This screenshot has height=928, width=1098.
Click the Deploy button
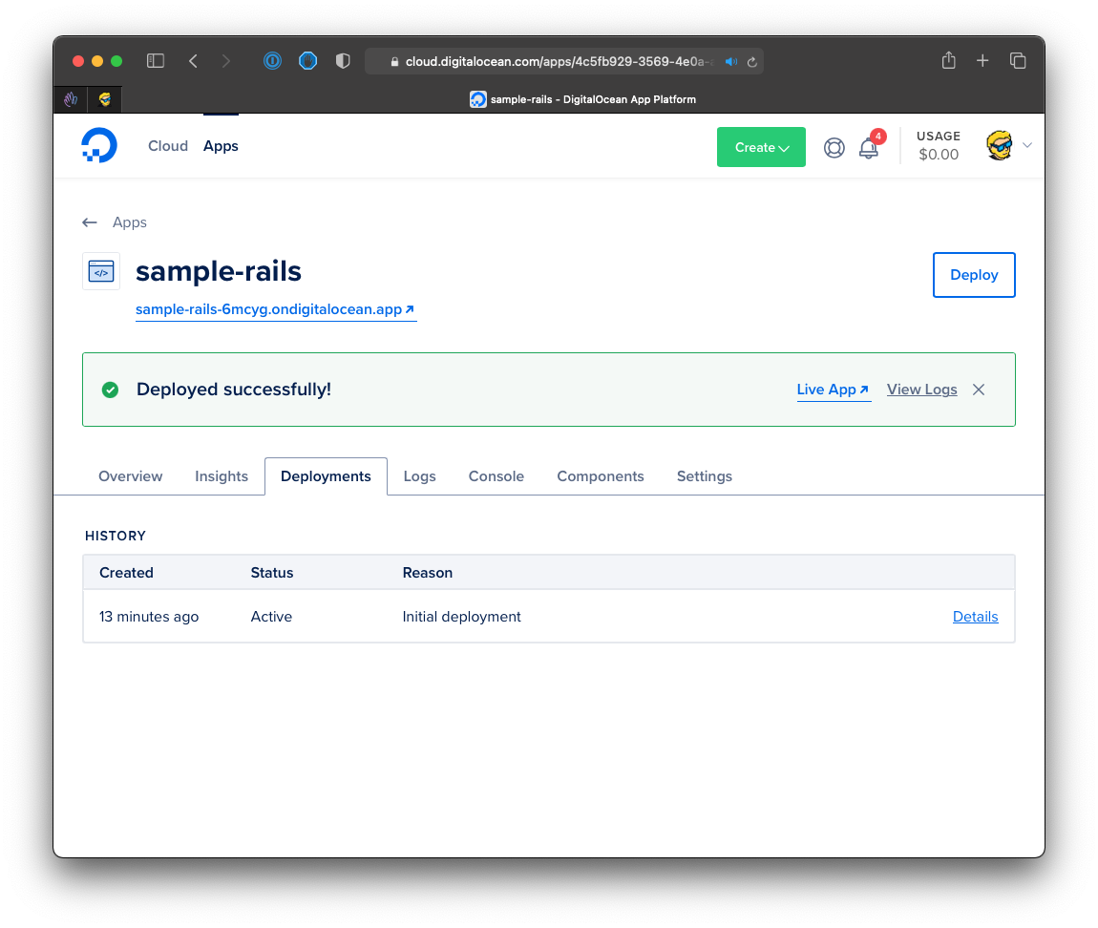point(973,275)
